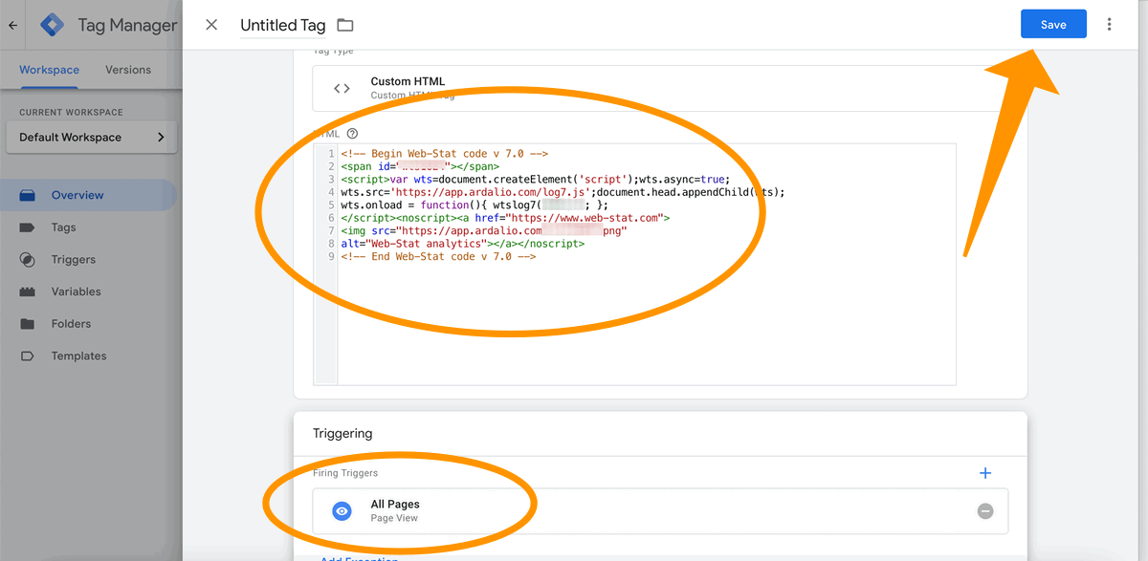Click the 'Tag Manager' product title text
This screenshot has width=1148, height=561.
click(x=127, y=26)
